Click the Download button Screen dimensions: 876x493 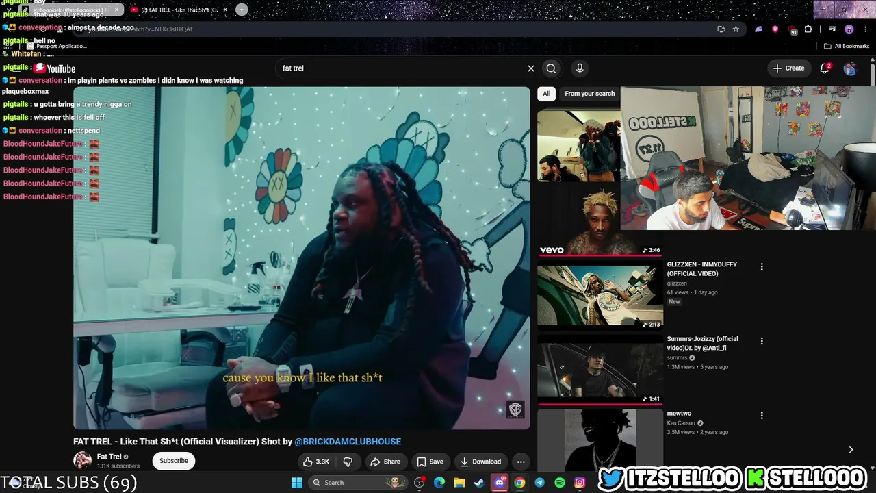(480, 462)
